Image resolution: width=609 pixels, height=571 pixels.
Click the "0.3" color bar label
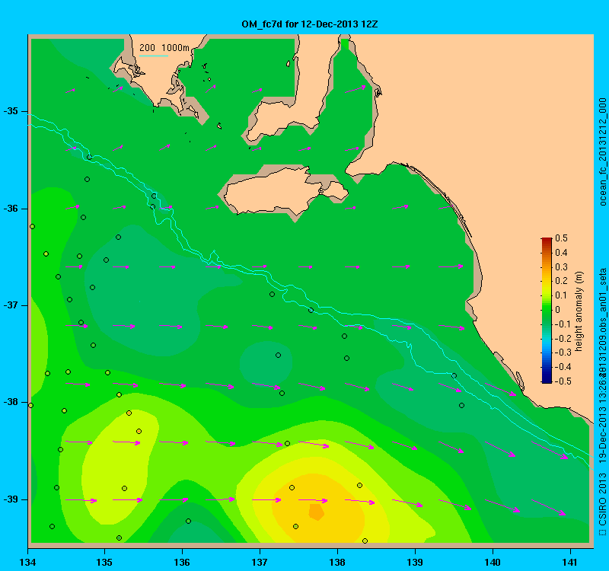[x=561, y=267]
